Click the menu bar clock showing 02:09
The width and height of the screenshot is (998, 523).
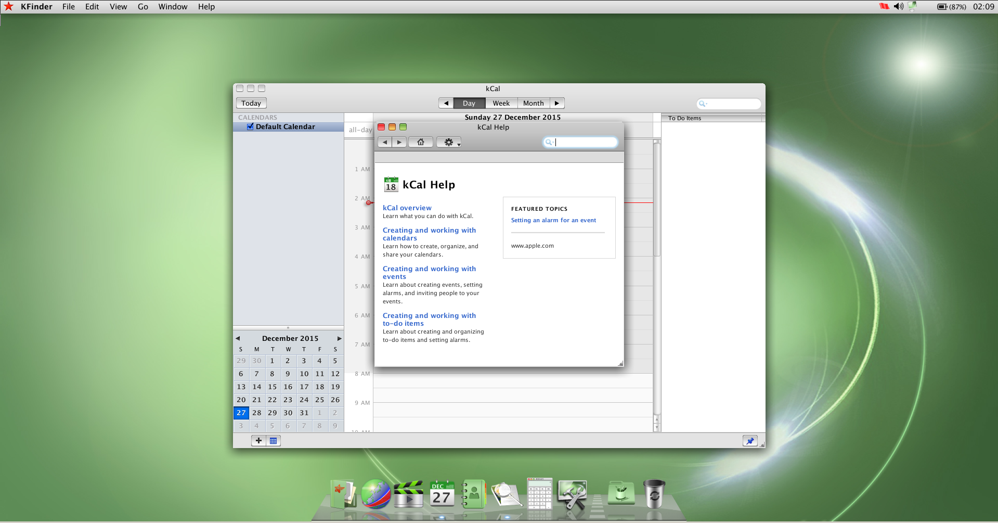point(983,7)
